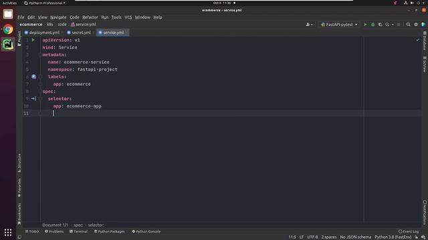Change Python 3.8 (FastEnv) interpreter
The width and height of the screenshot is (428, 240).
[393, 237]
